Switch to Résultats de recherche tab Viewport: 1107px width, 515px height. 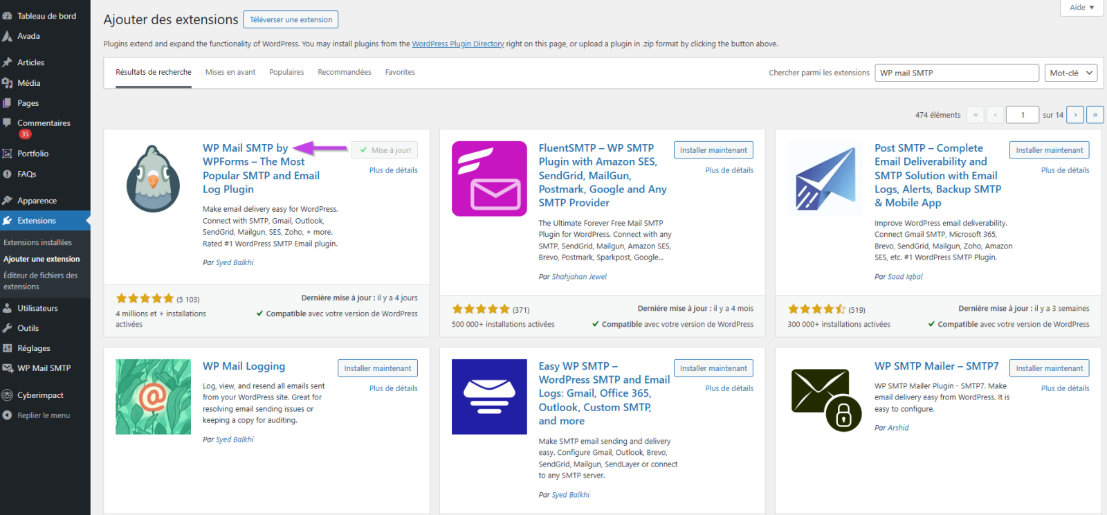coord(154,72)
